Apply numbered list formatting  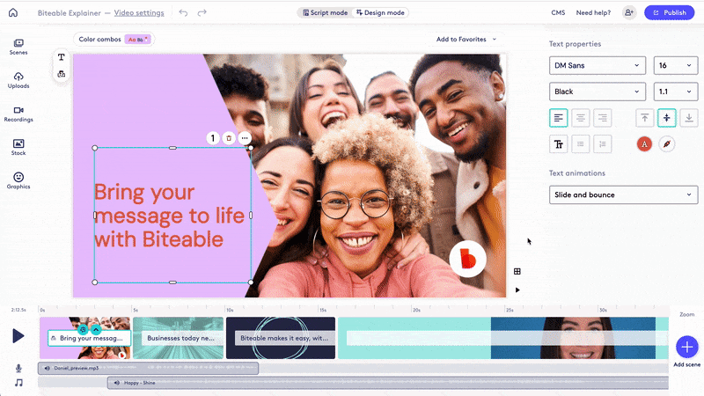click(603, 144)
